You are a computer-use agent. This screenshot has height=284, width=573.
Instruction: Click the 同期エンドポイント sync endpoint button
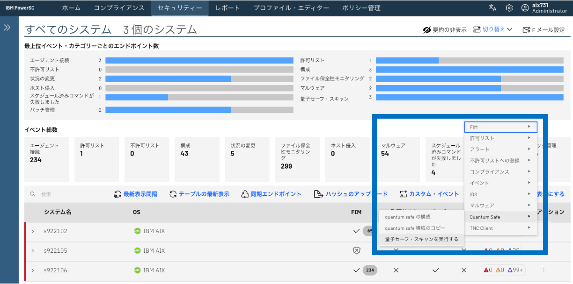tap(271, 194)
